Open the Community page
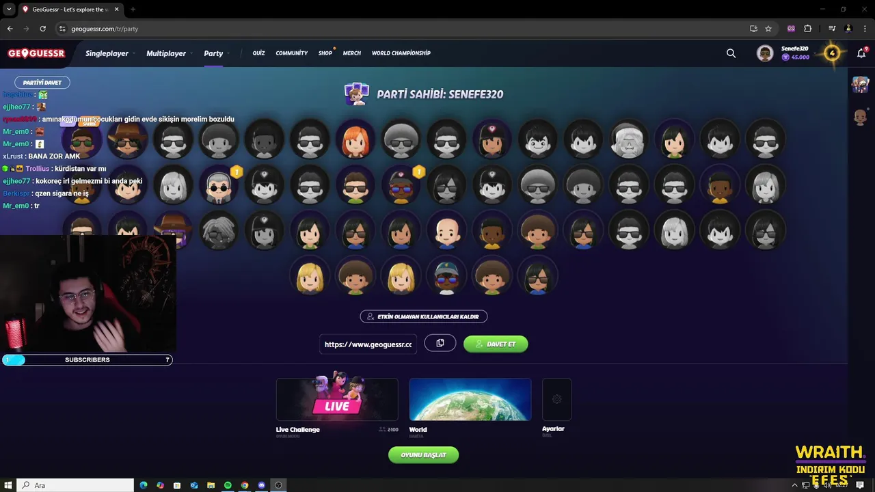The image size is (875, 492). [292, 53]
